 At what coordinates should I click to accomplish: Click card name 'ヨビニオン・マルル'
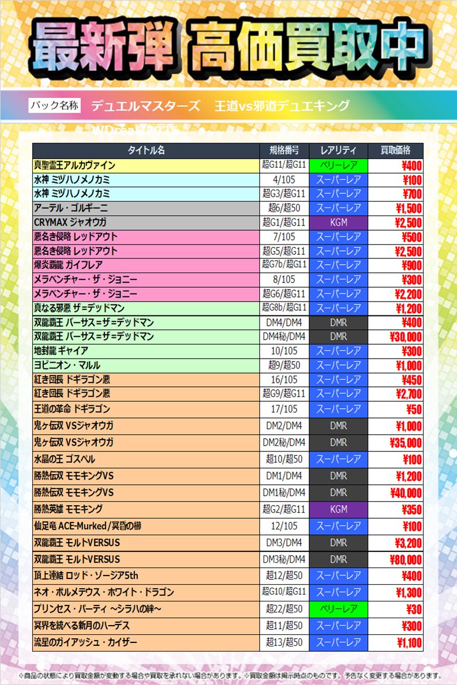click(x=68, y=365)
